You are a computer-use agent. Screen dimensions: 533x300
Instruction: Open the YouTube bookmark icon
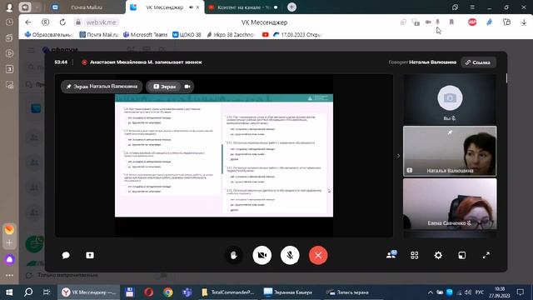coord(266,34)
